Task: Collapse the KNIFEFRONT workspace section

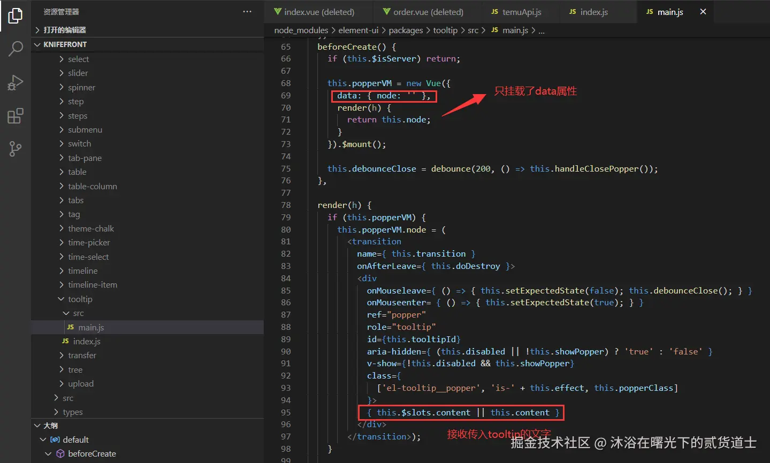Action: click(x=147, y=44)
